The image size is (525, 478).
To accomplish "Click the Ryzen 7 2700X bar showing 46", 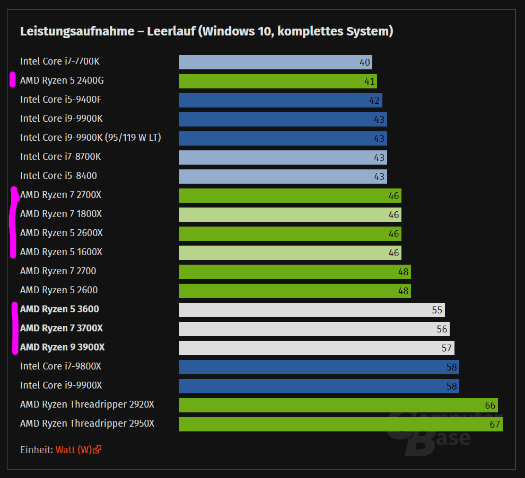I will pyautogui.click(x=290, y=195).
